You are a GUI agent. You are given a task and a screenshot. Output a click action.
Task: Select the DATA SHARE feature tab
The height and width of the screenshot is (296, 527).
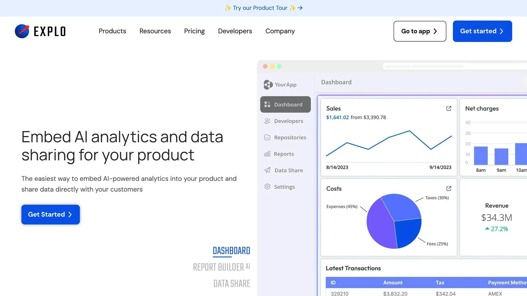[232, 283]
